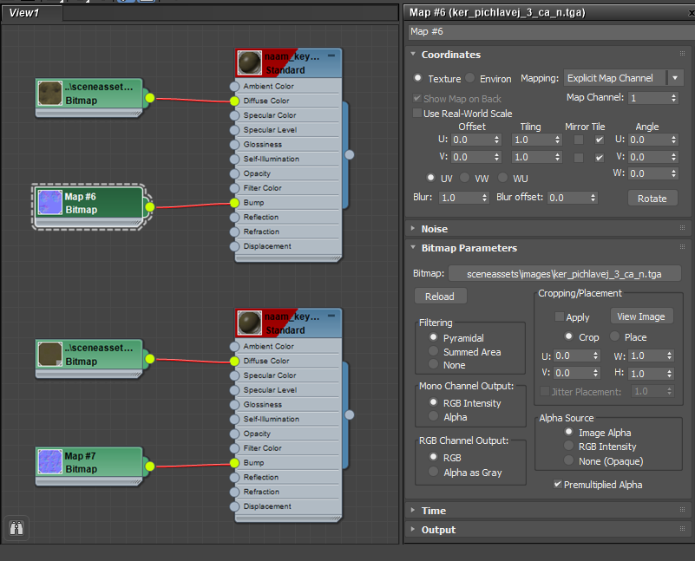Click the Rotate button

(652, 198)
